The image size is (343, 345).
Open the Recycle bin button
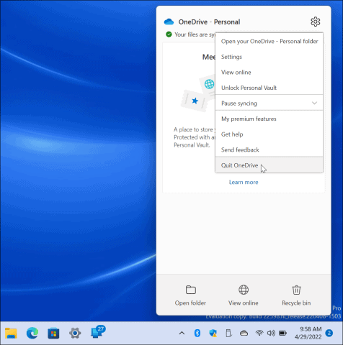coord(296,295)
